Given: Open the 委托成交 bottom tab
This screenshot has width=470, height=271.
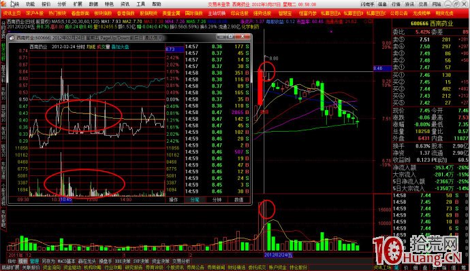Looking at the screenshot, I should [x=257, y=268].
